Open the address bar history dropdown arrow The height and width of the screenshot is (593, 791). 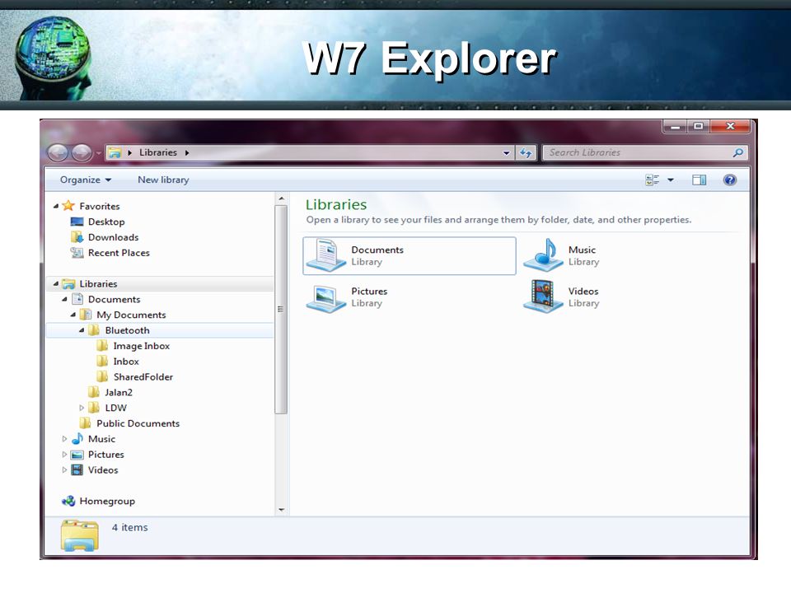[506, 153]
